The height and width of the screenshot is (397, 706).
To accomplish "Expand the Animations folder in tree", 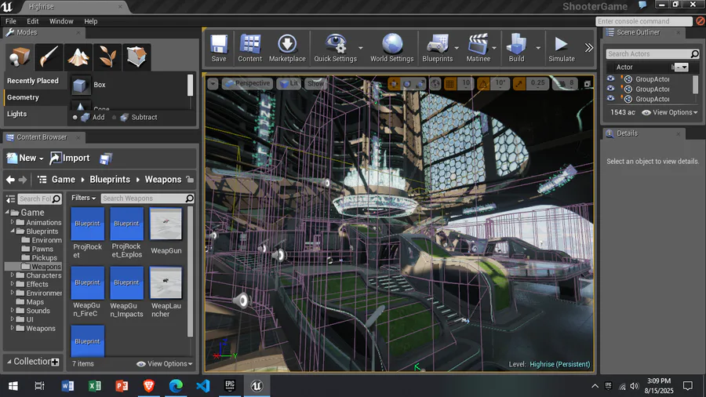I will point(13,222).
